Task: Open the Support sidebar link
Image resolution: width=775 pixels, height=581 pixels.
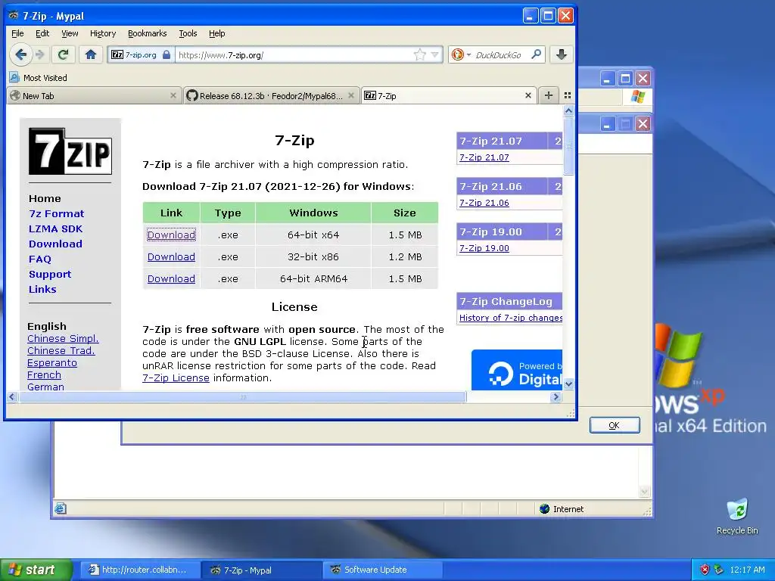Action: (x=50, y=274)
